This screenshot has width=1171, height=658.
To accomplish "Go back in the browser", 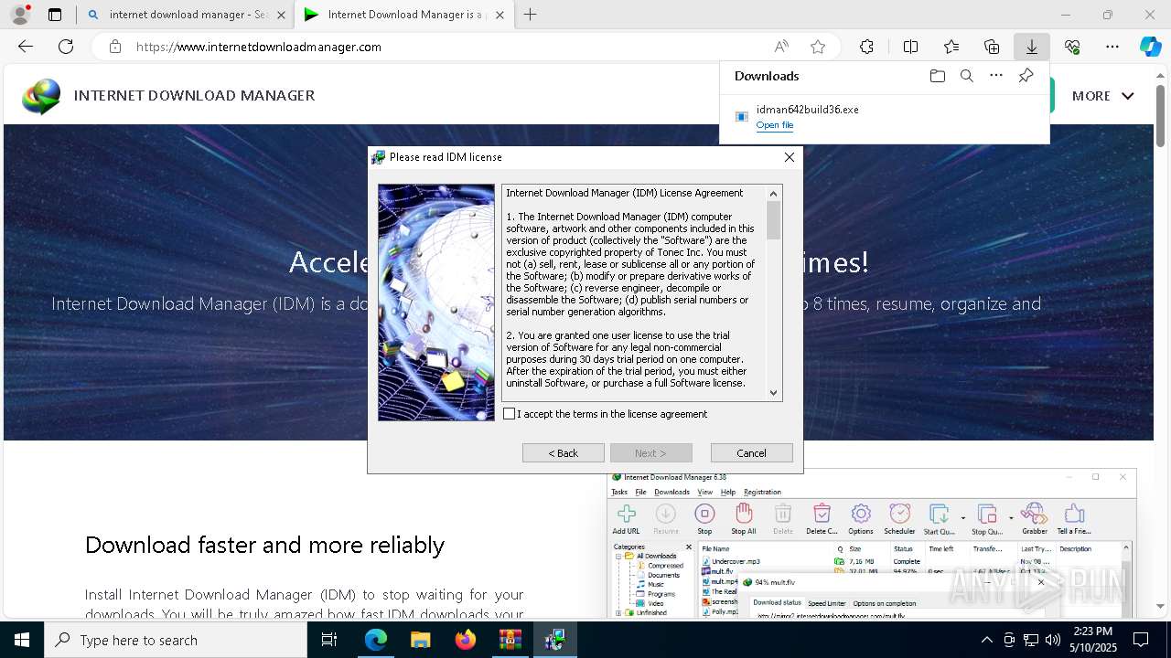I will coord(26,47).
